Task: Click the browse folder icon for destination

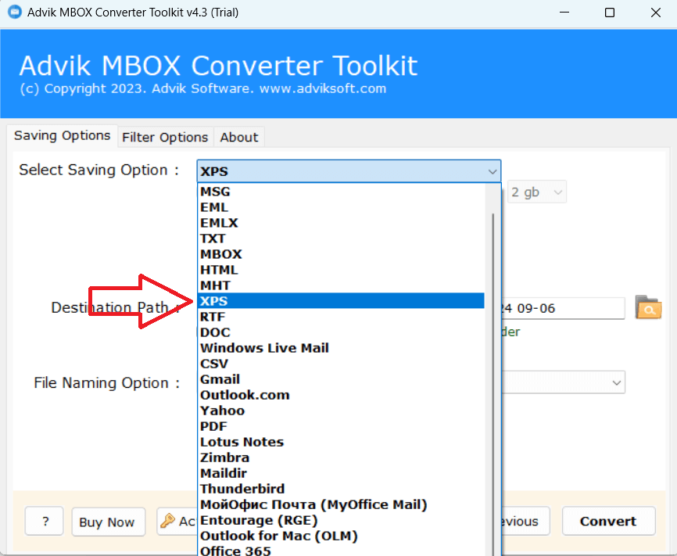Action: (x=648, y=307)
